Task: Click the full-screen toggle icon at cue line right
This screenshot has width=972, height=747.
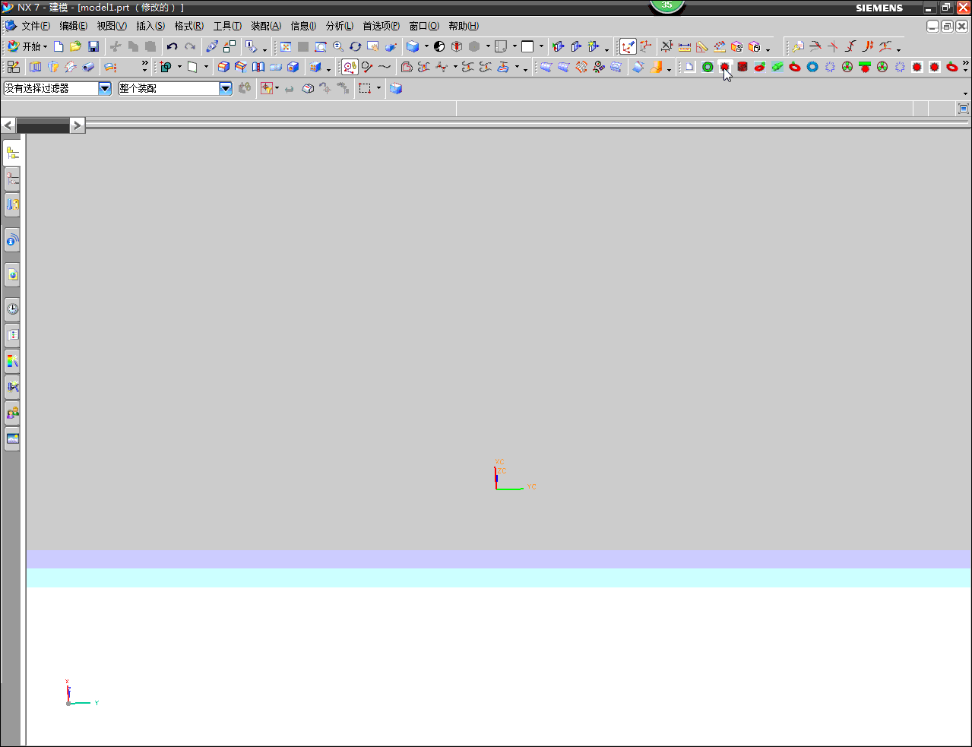Action: (964, 109)
